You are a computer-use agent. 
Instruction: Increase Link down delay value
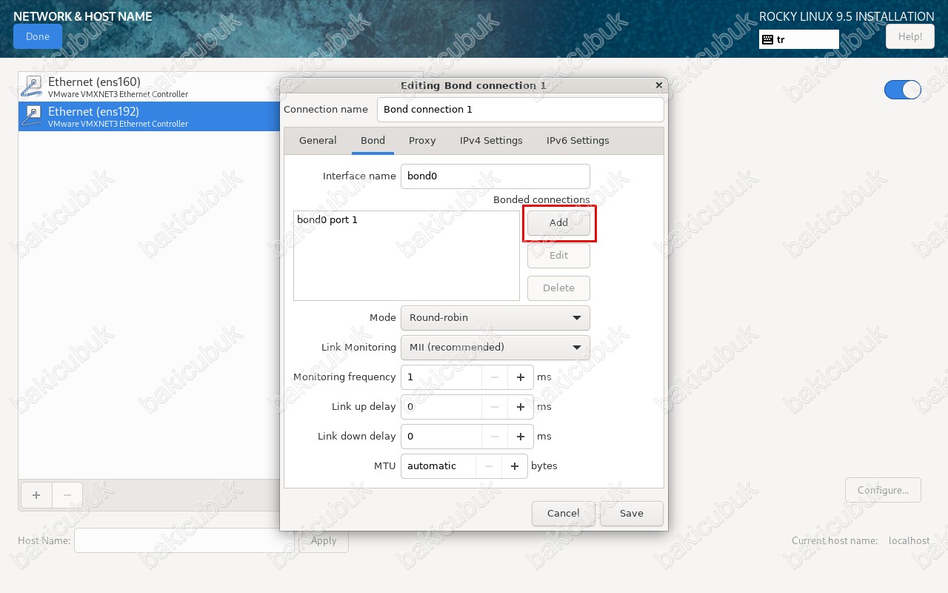click(521, 437)
